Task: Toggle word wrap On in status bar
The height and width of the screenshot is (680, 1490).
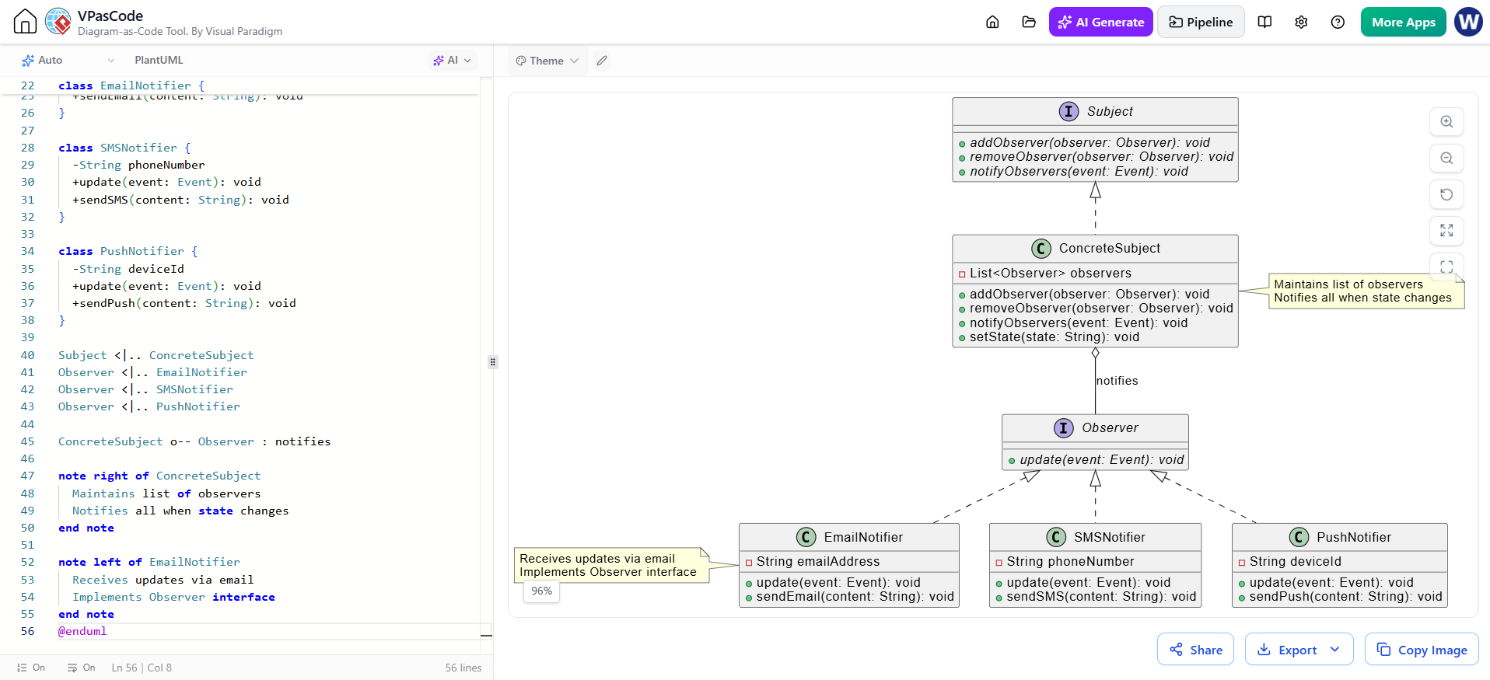Action: pos(81,668)
